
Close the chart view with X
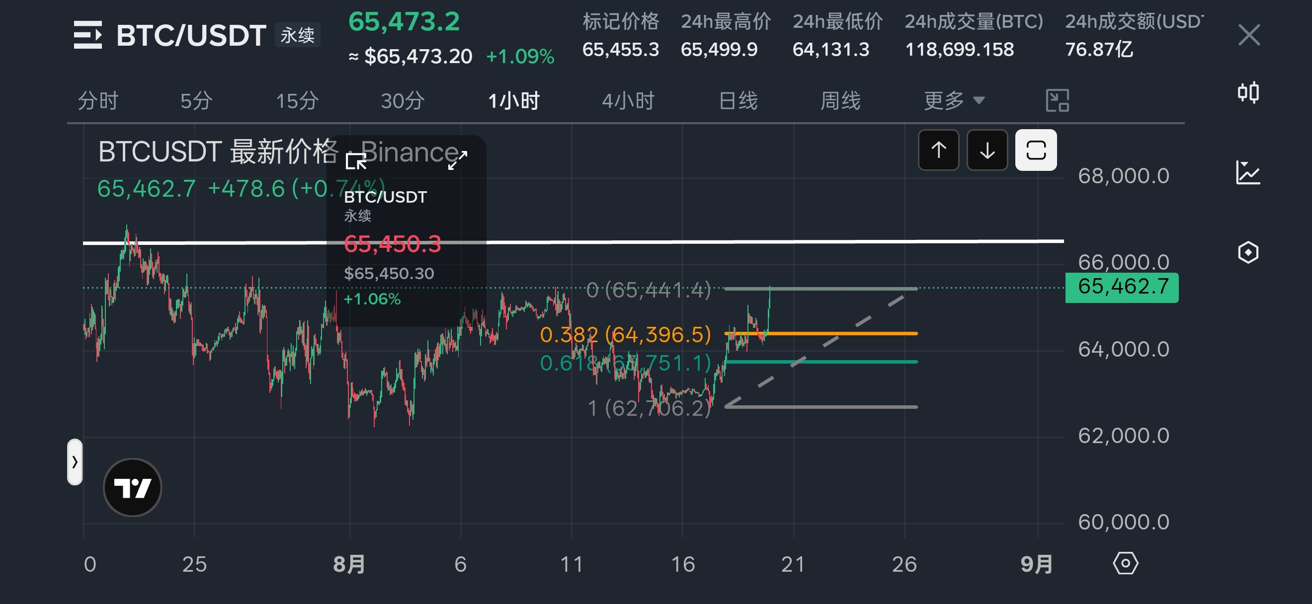[x=1249, y=35]
